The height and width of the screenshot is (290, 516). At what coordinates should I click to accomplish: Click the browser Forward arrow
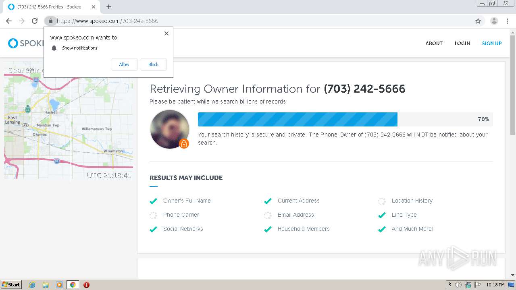[x=22, y=21]
